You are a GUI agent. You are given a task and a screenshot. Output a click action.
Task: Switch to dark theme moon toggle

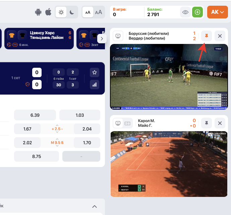point(72,12)
